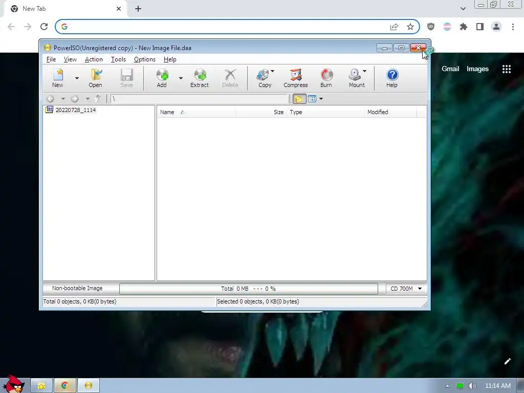Open the Help menu
This screenshot has height=393, width=524.
tap(170, 59)
